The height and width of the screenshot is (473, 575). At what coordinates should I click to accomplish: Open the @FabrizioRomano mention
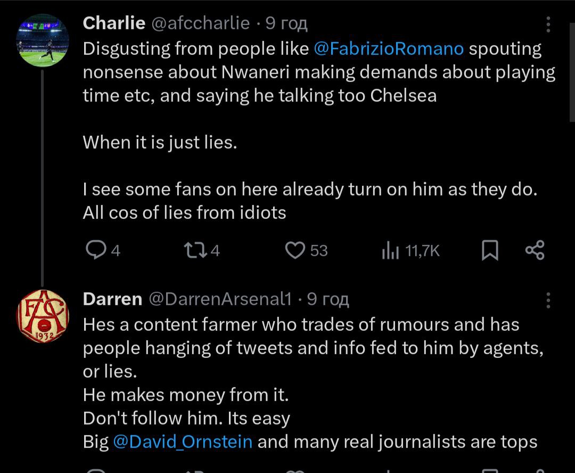pos(389,48)
